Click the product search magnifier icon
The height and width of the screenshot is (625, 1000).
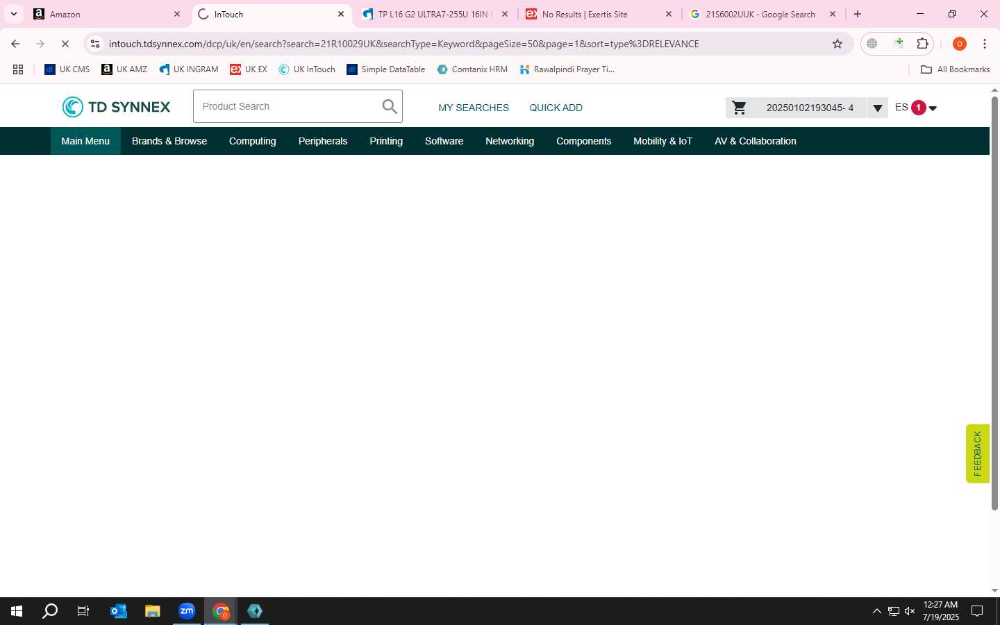tap(390, 106)
